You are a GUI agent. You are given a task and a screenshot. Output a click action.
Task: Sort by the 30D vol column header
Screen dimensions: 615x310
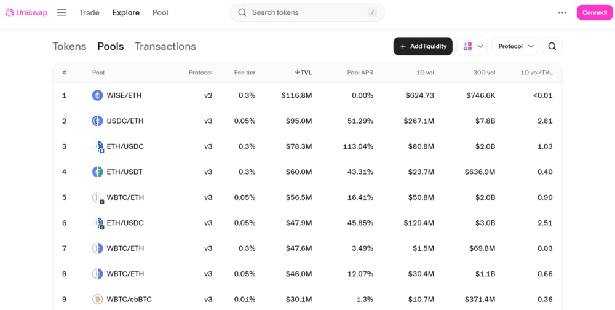(x=485, y=73)
